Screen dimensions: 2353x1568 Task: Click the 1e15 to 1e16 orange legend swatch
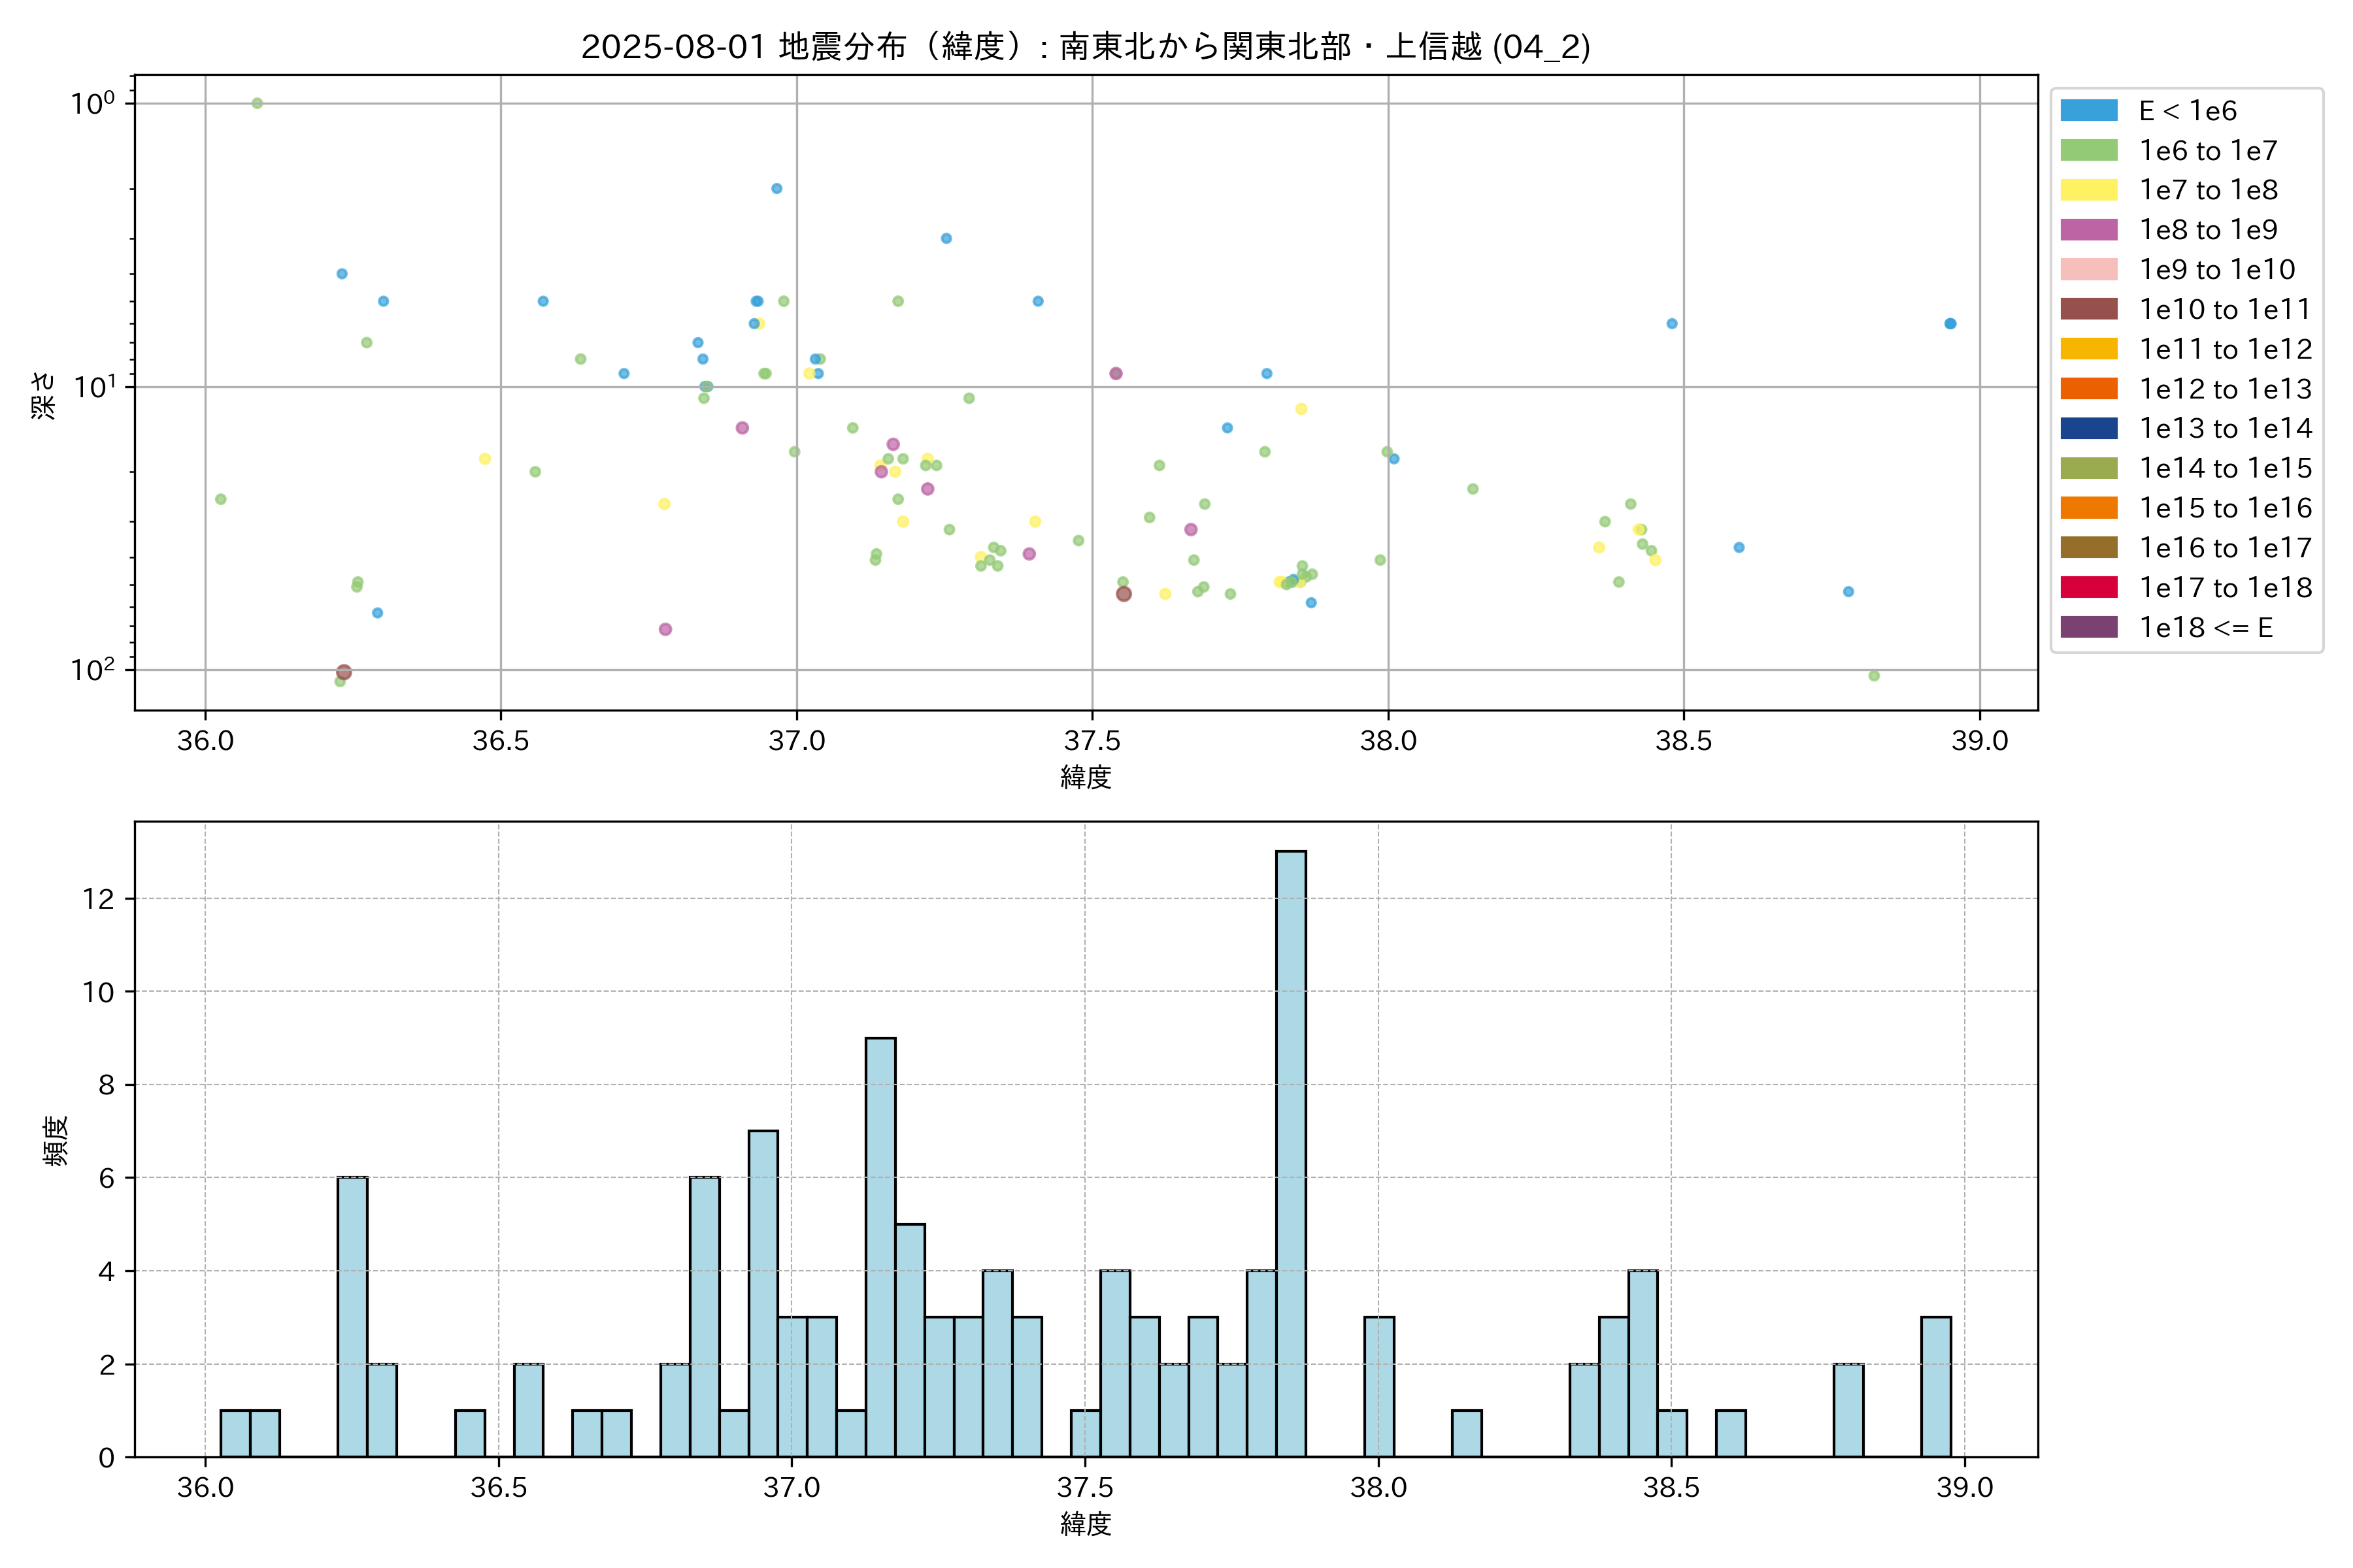[x=2088, y=508]
